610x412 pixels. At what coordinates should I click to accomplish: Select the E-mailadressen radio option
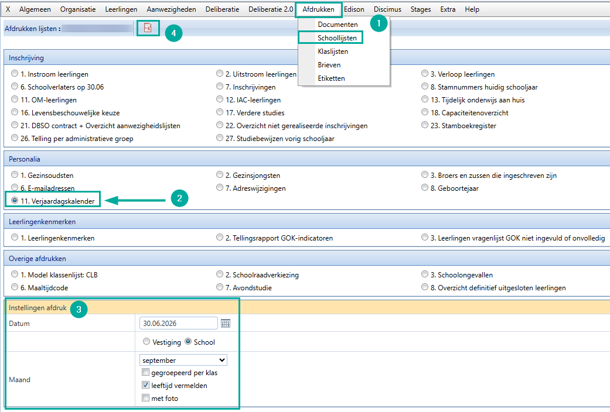pos(15,187)
